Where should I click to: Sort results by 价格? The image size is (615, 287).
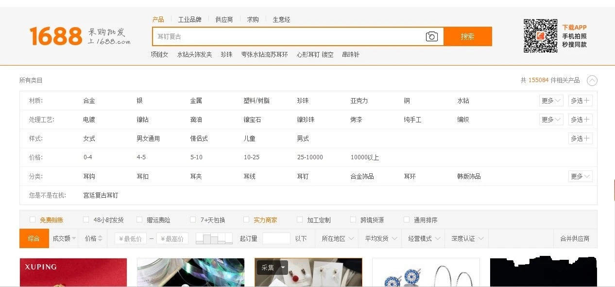click(93, 238)
